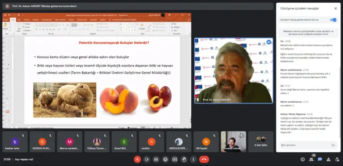The image size is (343, 166).
Task: Click the Yerleştir arrange icon
Action: point(142,26)
